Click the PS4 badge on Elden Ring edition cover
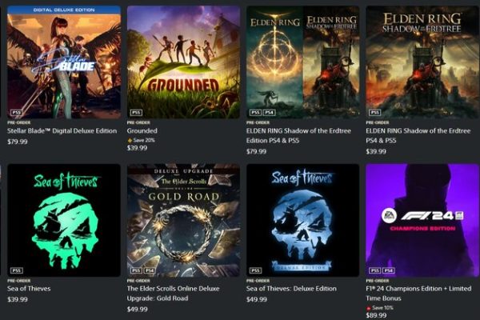This screenshot has height=320, width=480. tap(269, 112)
